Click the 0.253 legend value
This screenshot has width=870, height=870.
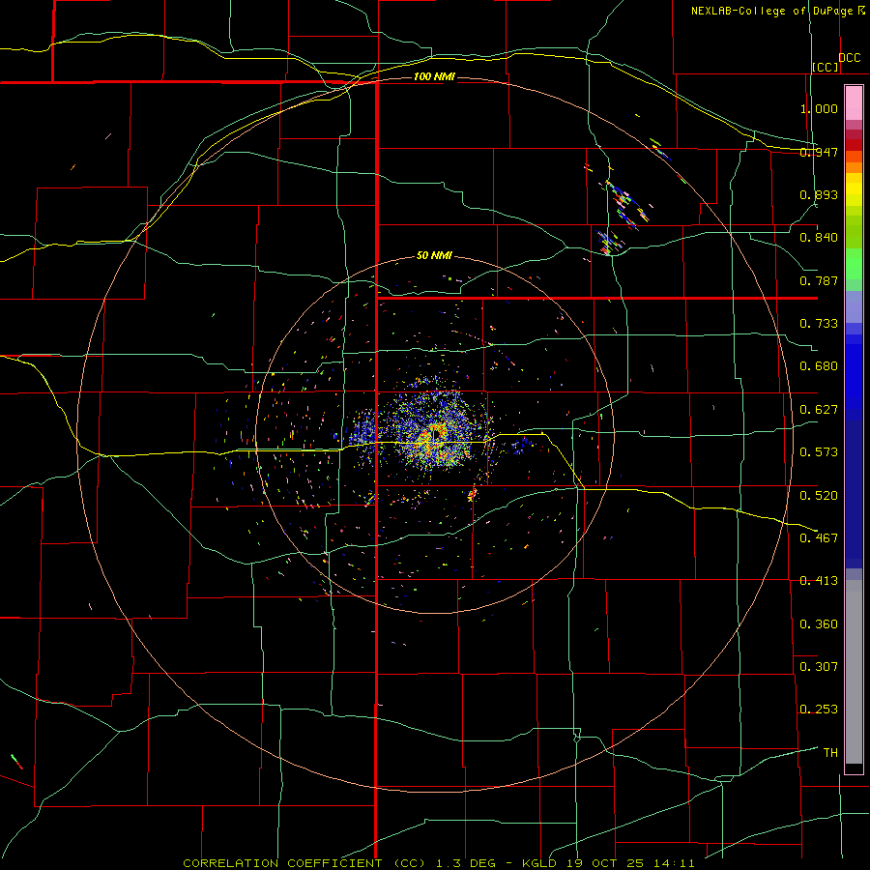[x=819, y=710]
